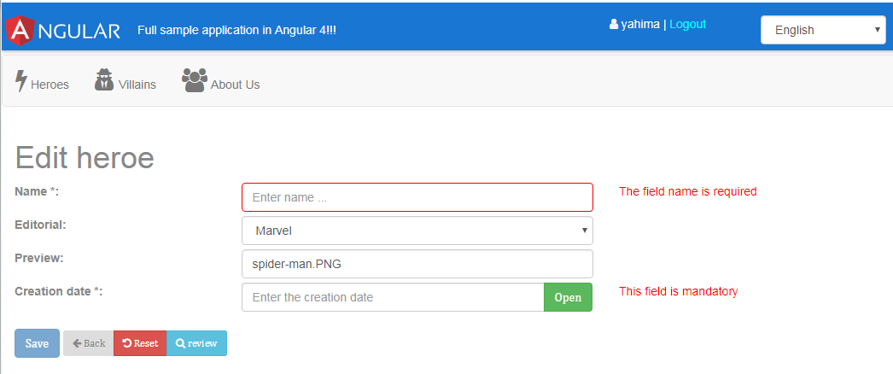Expand the Editorial Marvel dropdown
Image resolution: width=893 pixels, height=374 pixels.
(417, 231)
